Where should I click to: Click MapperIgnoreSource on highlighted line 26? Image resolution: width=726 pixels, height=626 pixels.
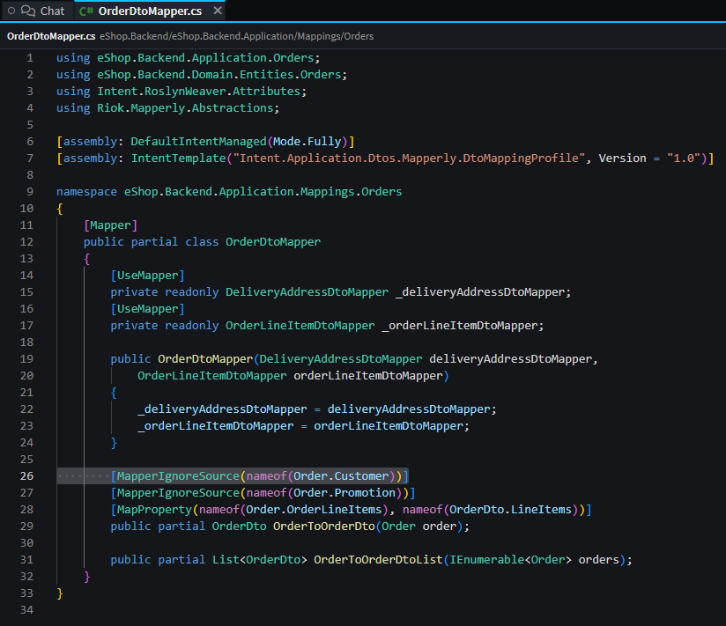178,475
